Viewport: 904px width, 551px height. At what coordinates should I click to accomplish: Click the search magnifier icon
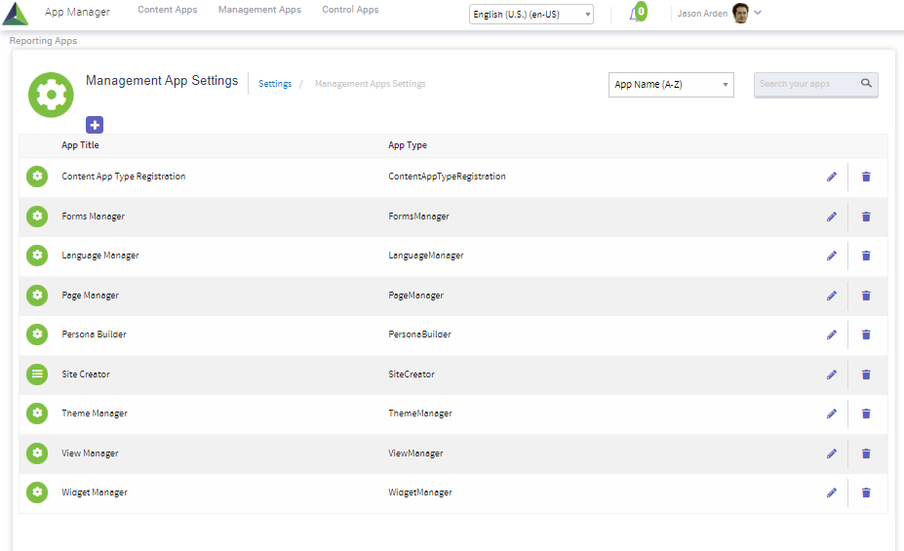tap(866, 84)
